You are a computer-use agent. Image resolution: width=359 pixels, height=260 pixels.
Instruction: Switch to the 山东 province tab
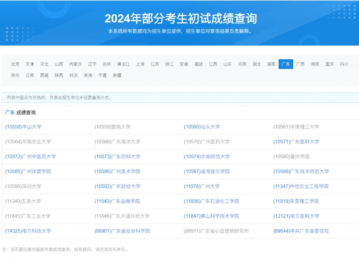coord(228,64)
